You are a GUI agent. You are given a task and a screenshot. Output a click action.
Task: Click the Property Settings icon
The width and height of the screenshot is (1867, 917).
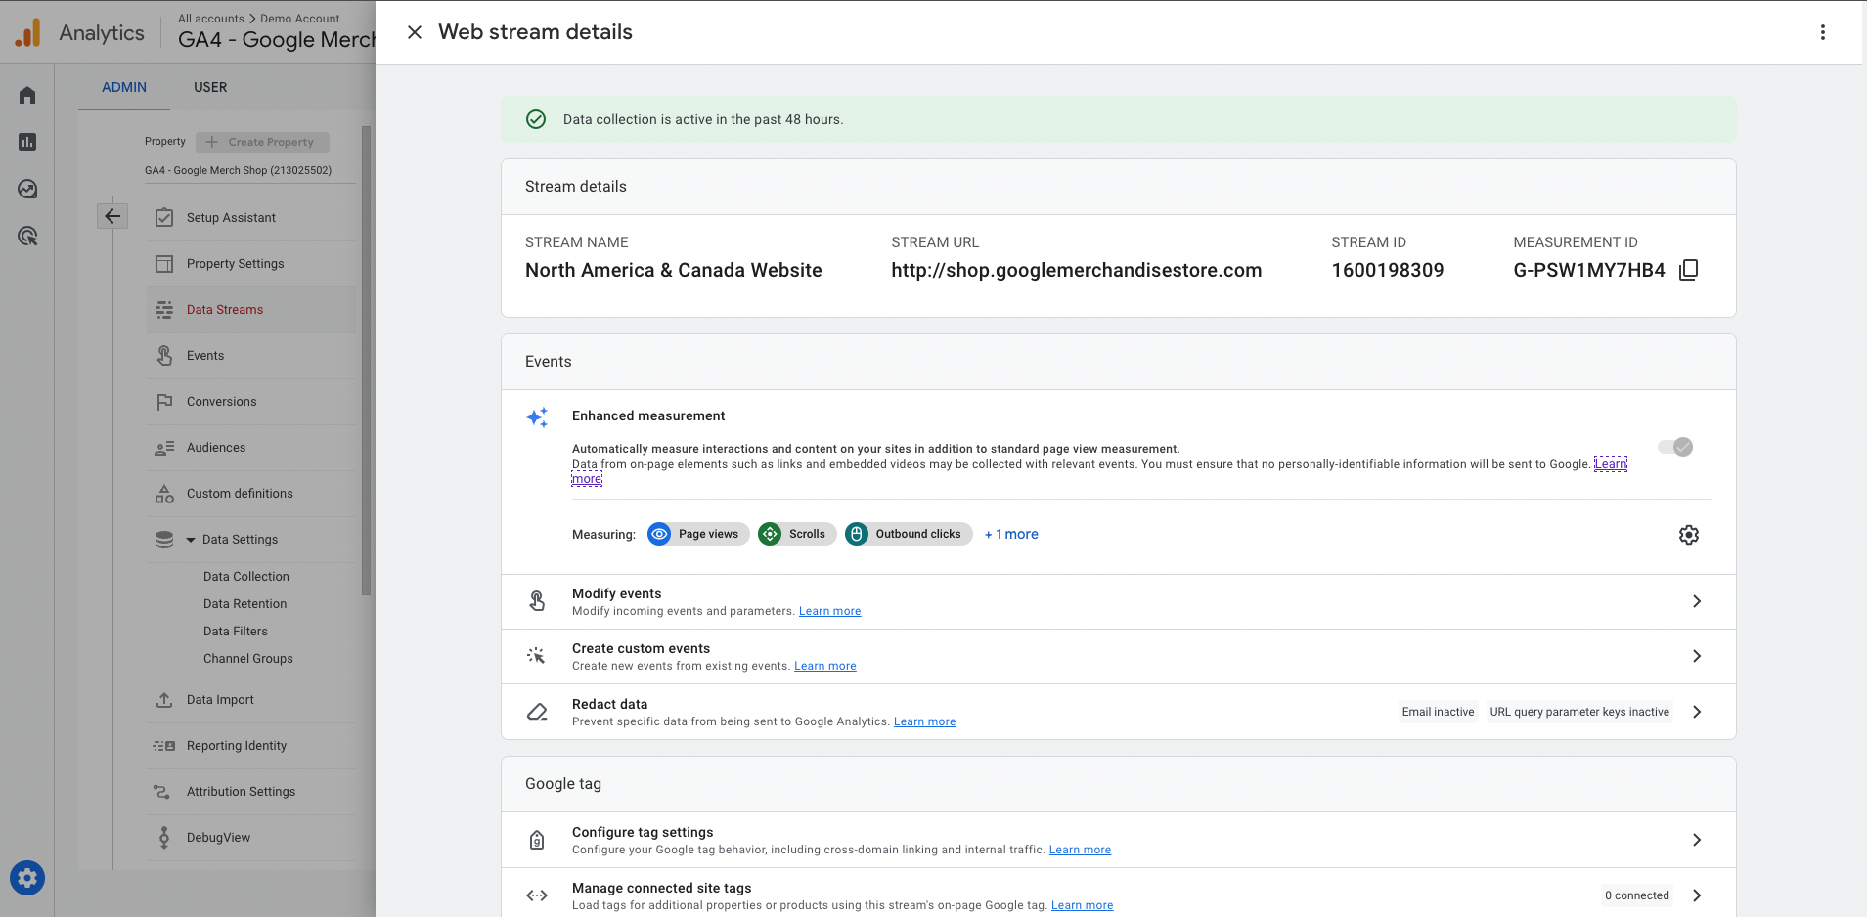pyautogui.click(x=164, y=264)
